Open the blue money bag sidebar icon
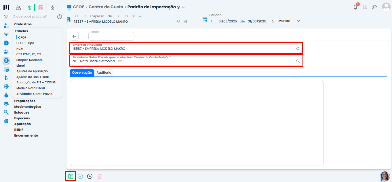 (x=6, y=95)
